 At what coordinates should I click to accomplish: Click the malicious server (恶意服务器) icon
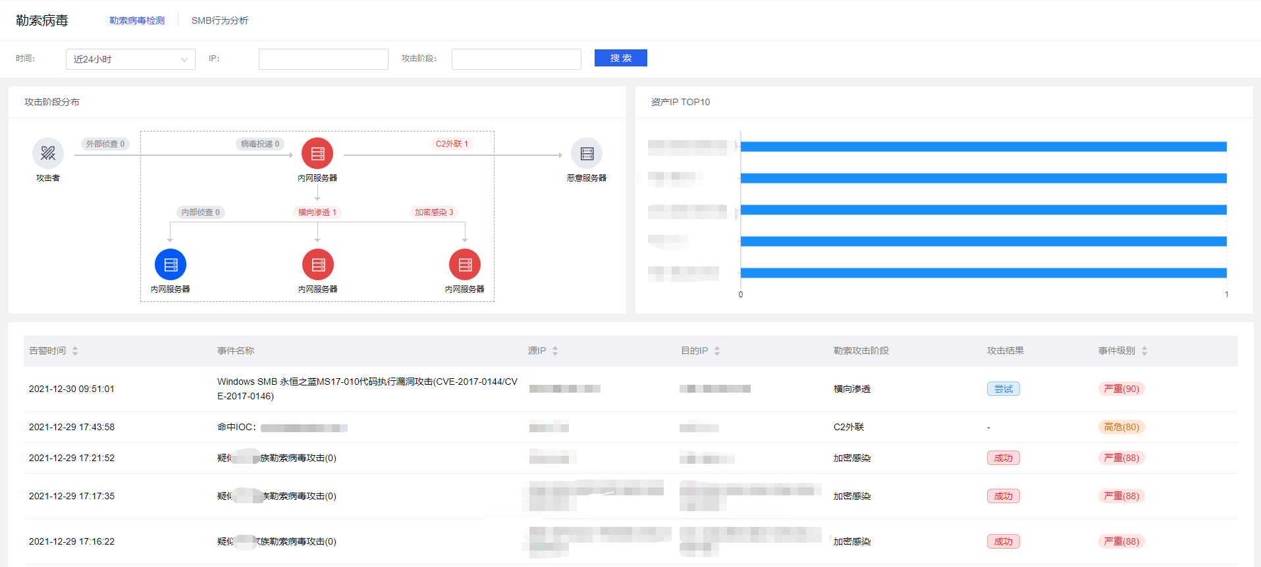(586, 153)
